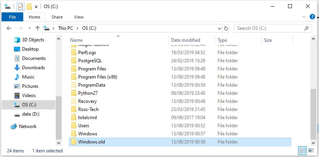The image size is (319, 157).
Task: Click the search magnifier icon
Action: click(306, 28)
